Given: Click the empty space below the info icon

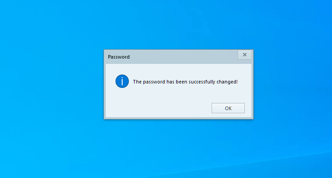Looking at the screenshot, I should pos(122,100).
